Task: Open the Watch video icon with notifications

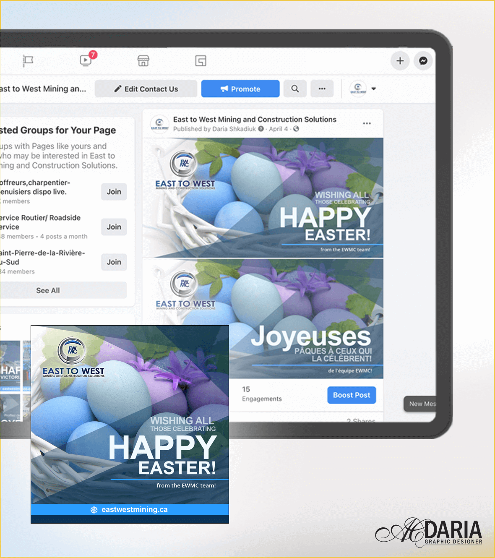Action: click(x=86, y=60)
